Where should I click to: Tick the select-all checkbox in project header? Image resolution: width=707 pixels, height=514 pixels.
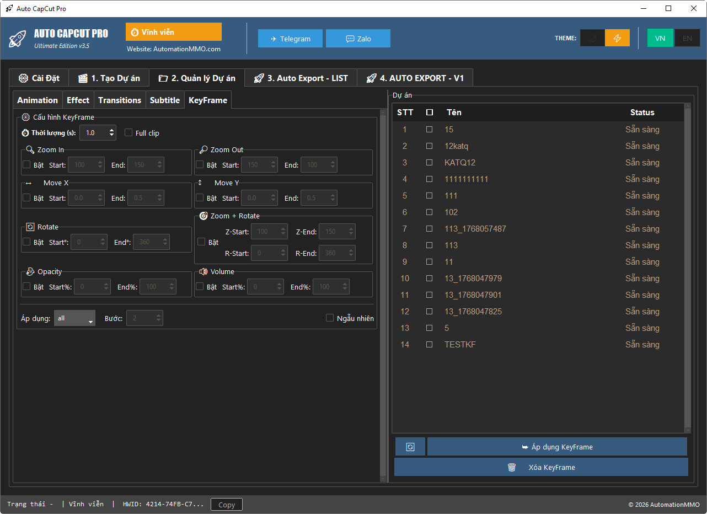coord(430,113)
